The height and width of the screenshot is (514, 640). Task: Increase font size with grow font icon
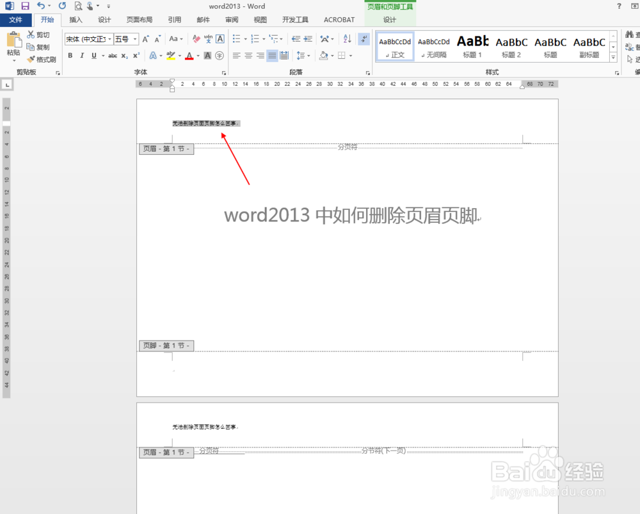146,39
